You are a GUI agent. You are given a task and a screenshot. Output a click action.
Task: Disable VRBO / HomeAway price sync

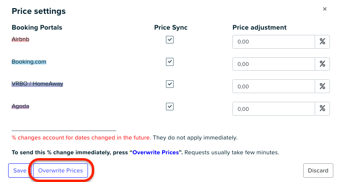click(x=170, y=84)
